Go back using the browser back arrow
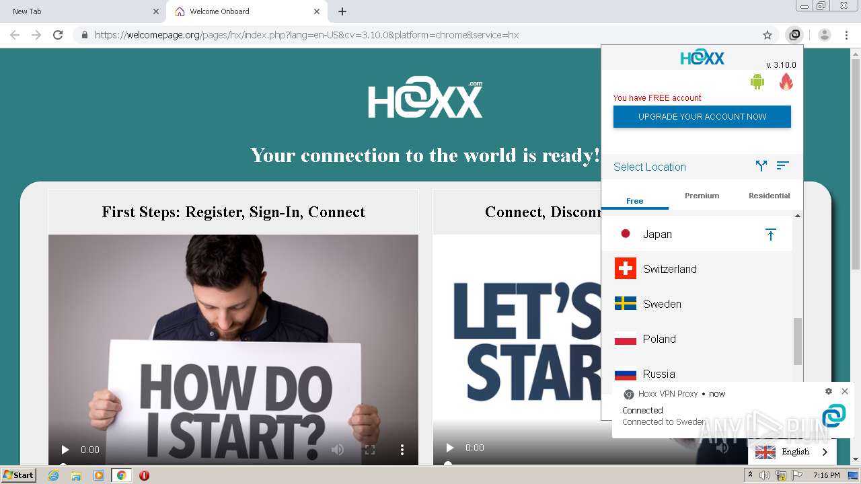This screenshot has height=484, width=861. click(15, 35)
